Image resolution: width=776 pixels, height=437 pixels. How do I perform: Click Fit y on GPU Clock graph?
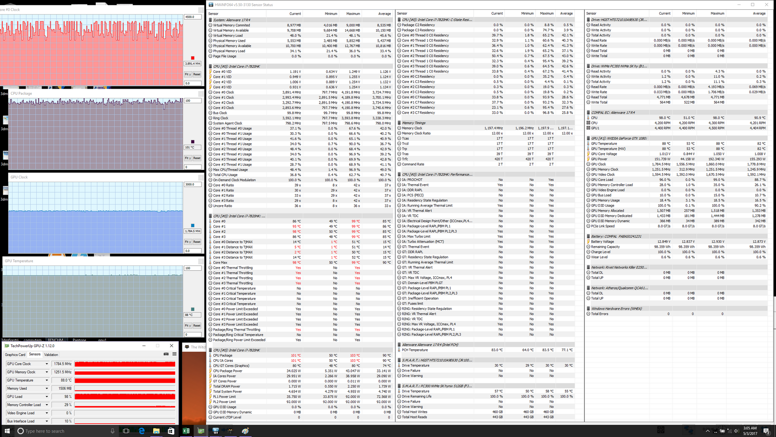point(188,242)
